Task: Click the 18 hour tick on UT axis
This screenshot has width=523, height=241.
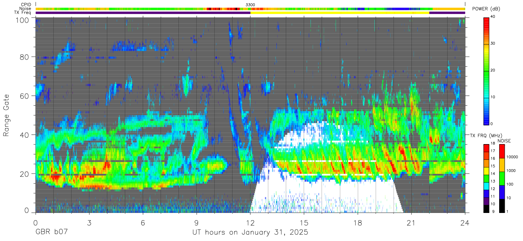Action: coord(358,223)
